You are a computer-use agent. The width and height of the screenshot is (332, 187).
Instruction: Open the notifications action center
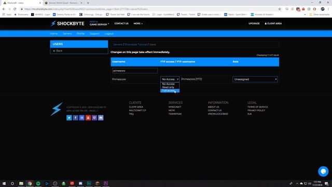point(326,183)
